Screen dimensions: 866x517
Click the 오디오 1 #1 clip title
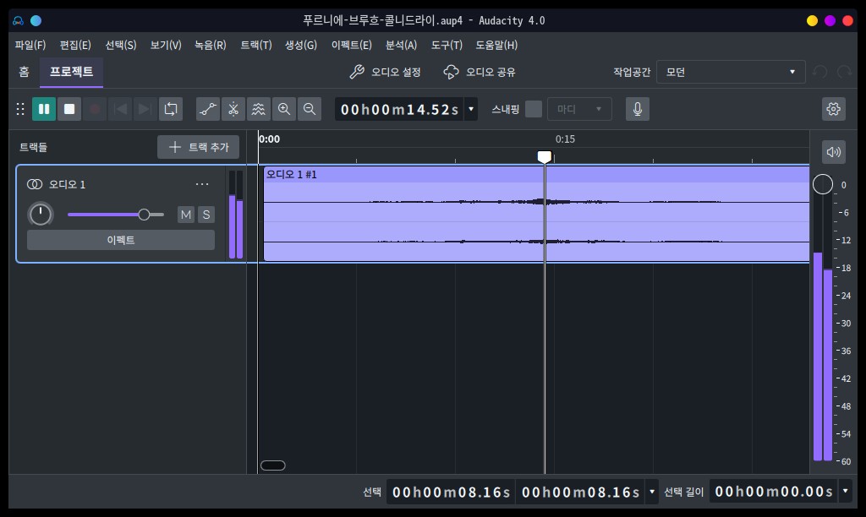click(292, 174)
